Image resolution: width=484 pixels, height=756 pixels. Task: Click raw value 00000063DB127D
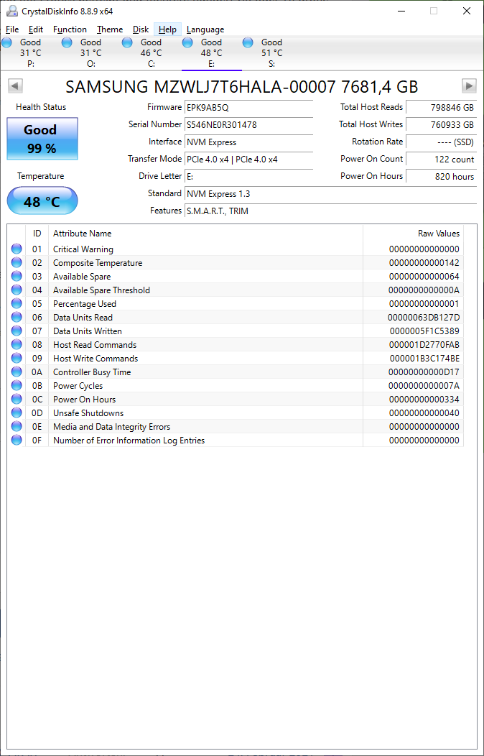(424, 317)
